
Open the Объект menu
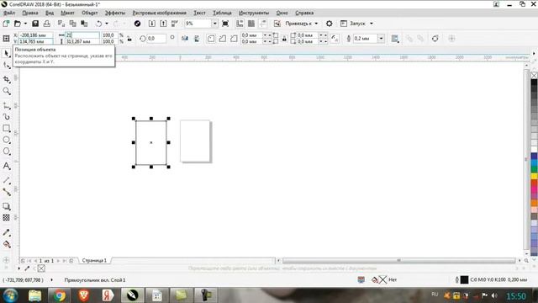90,13
